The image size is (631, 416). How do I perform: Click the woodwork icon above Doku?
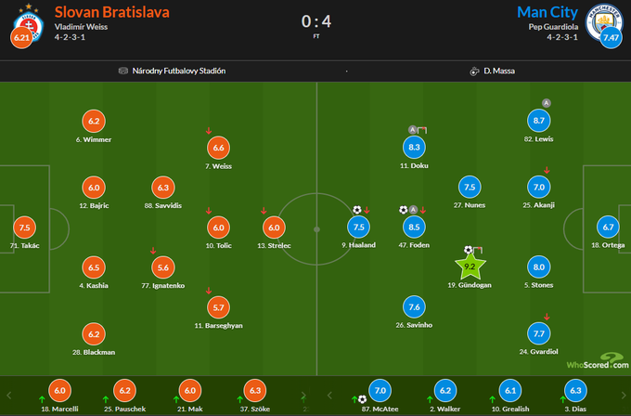click(x=421, y=129)
